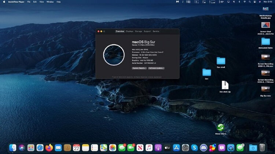The height and width of the screenshot is (154, 275).
Task: Open System Preferences from the Dock
Action: coord(186,148)
